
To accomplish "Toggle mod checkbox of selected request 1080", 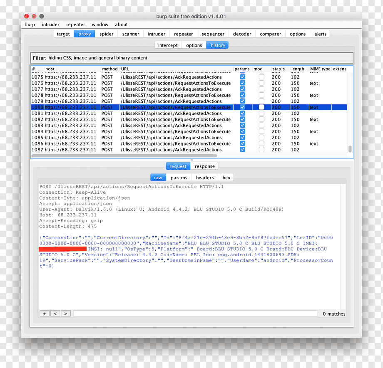I will (261, 107).
